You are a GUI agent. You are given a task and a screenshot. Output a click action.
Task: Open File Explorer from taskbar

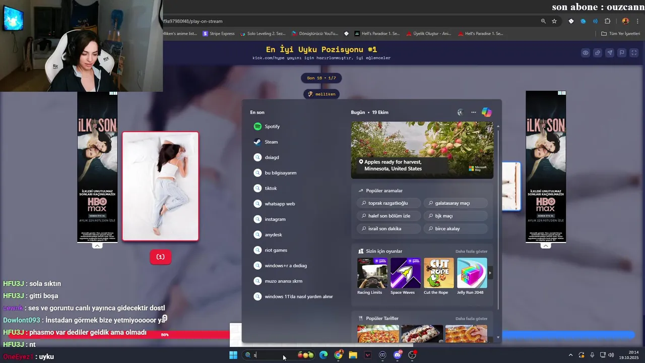point(353,355)
